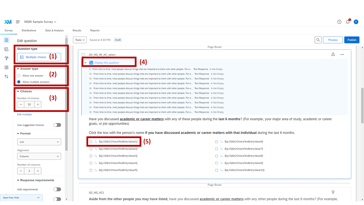Switch to the Distributions tab

pos(29,30)
